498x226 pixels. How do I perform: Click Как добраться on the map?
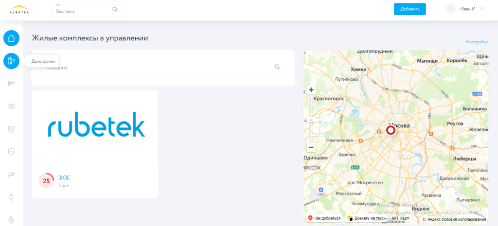pyautogui.click(x=324, y=218)
